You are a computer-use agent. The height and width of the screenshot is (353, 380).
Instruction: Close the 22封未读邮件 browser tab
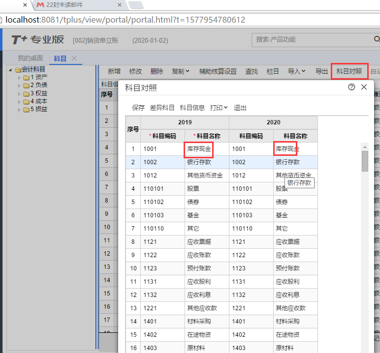(x=120, y=5)
